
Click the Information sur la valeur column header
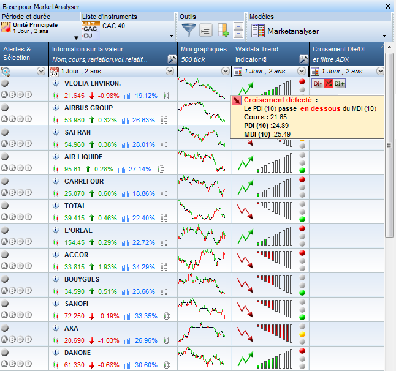tap(113, 54)
